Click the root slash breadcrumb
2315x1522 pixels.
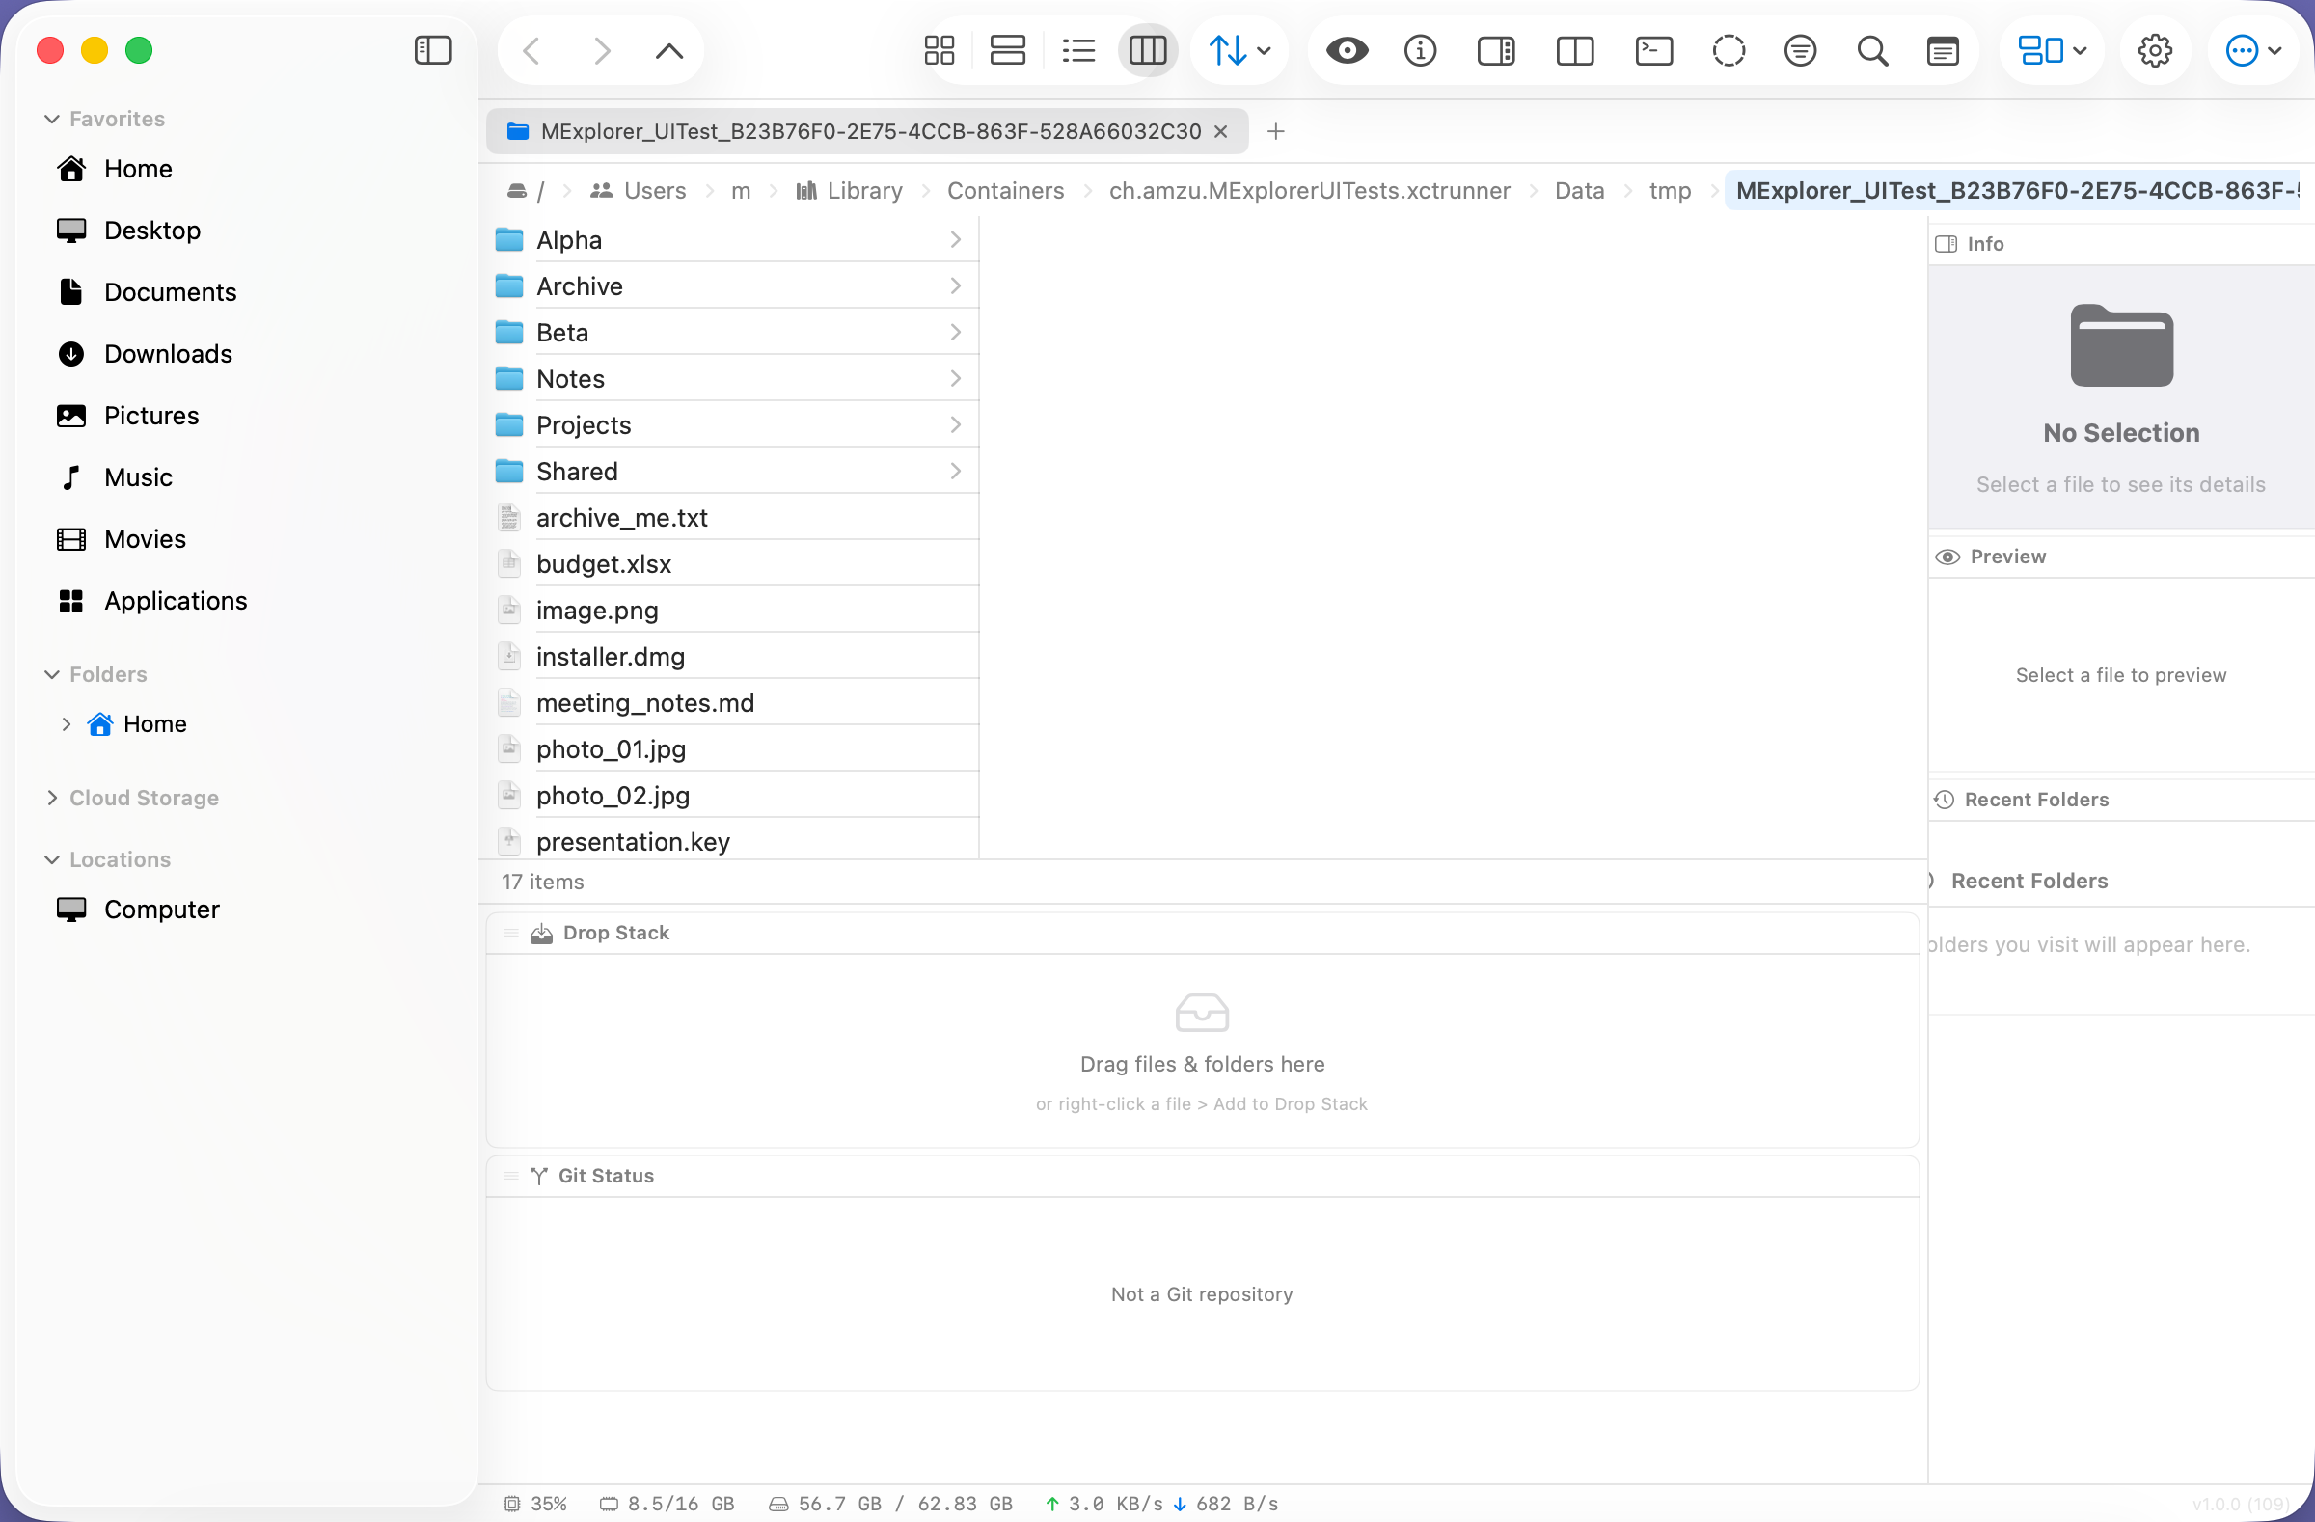tap(527, 191)
